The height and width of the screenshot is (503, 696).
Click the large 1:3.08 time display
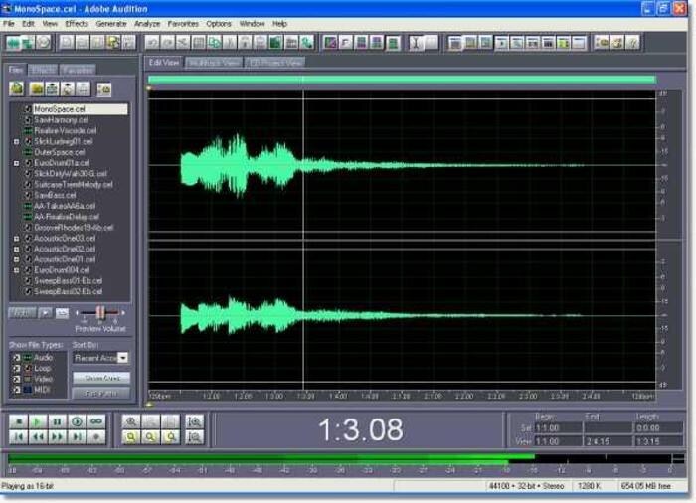[x=360, y=429]
